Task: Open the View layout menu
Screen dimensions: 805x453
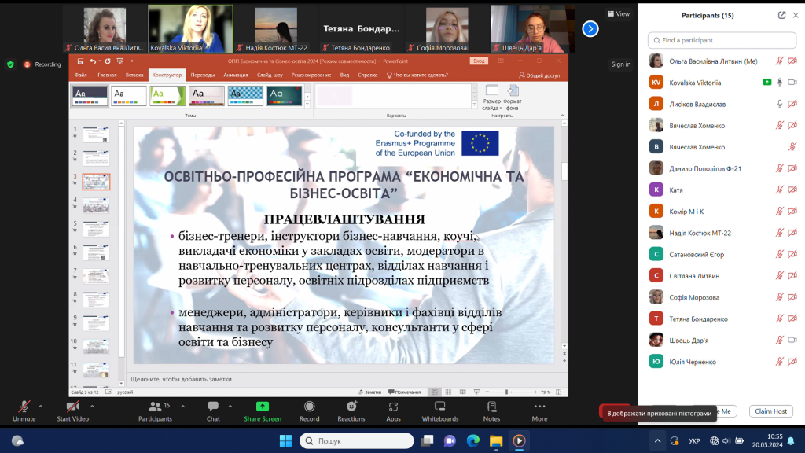Action: point(619,14)
